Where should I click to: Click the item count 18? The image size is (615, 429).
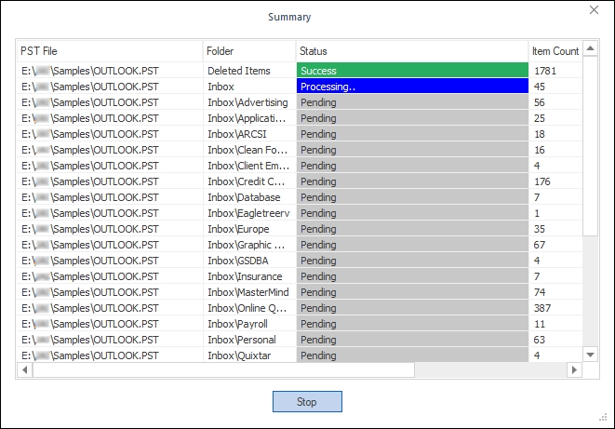(x=540, y=134)
